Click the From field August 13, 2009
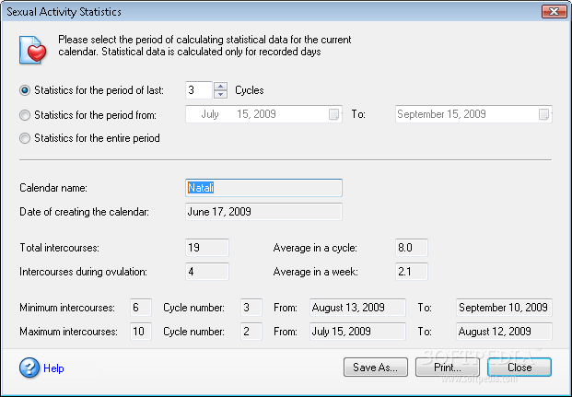 (357, 308)
